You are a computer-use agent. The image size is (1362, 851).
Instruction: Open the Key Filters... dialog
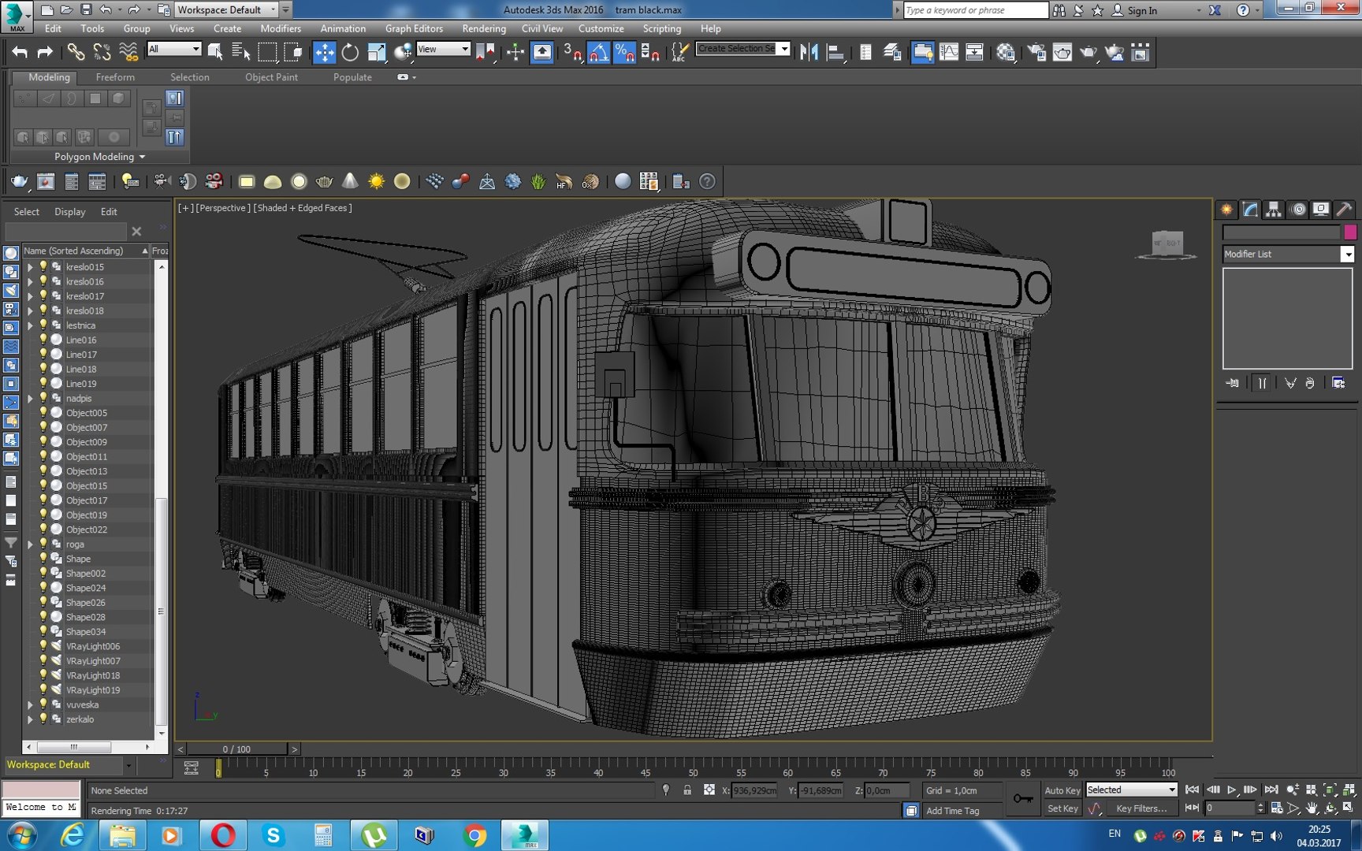[1141, 808]
